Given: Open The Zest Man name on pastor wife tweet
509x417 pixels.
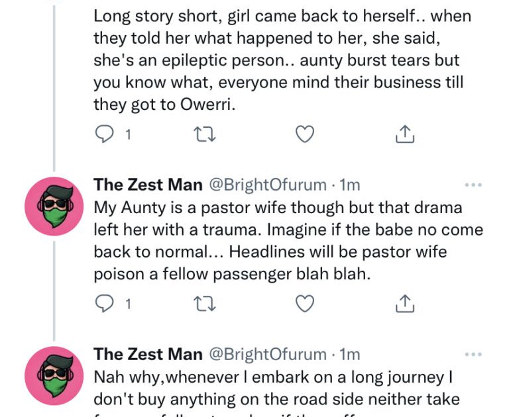Looking at the screenshot, I should 148,185.
